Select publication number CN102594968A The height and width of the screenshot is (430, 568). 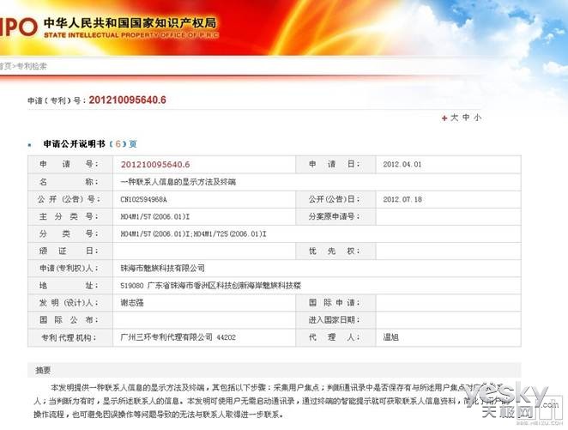pos(143,200)
